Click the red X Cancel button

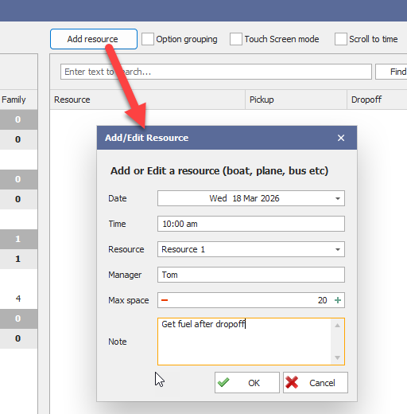[316, 382]
